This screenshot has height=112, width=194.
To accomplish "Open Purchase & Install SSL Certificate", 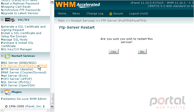I will tap(17, 44).
